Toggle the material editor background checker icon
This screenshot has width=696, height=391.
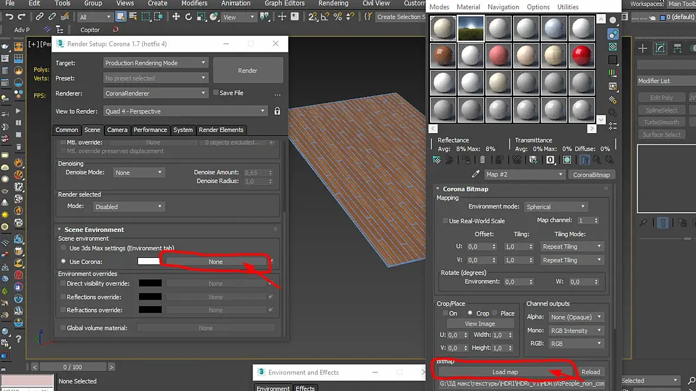tap(613, 47)
